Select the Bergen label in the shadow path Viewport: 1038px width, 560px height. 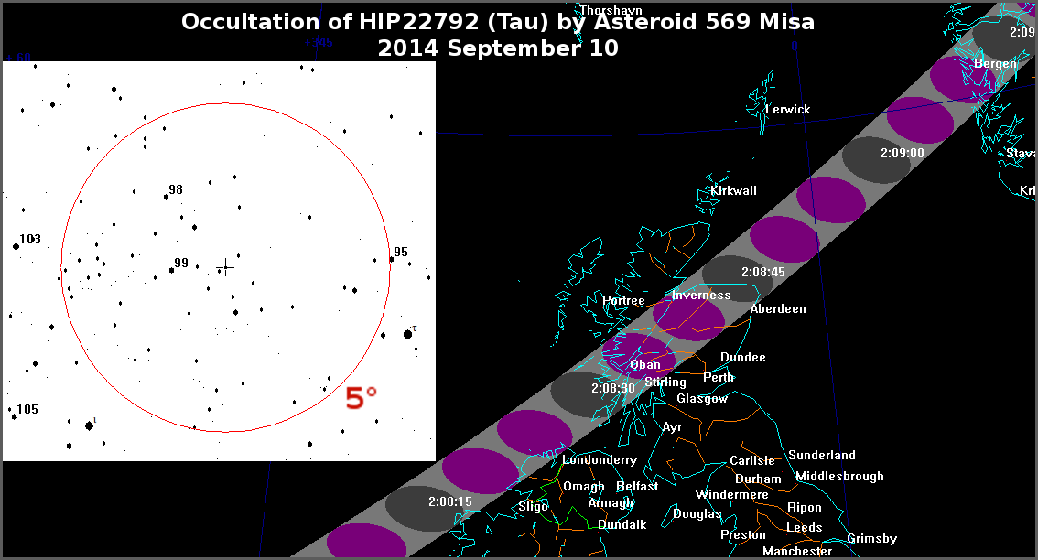click(x=995, y=63)
